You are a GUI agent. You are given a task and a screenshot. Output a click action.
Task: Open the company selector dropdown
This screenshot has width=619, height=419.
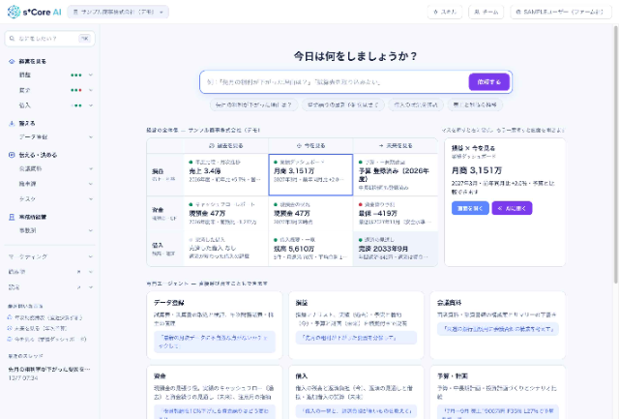tap(118, 12)
